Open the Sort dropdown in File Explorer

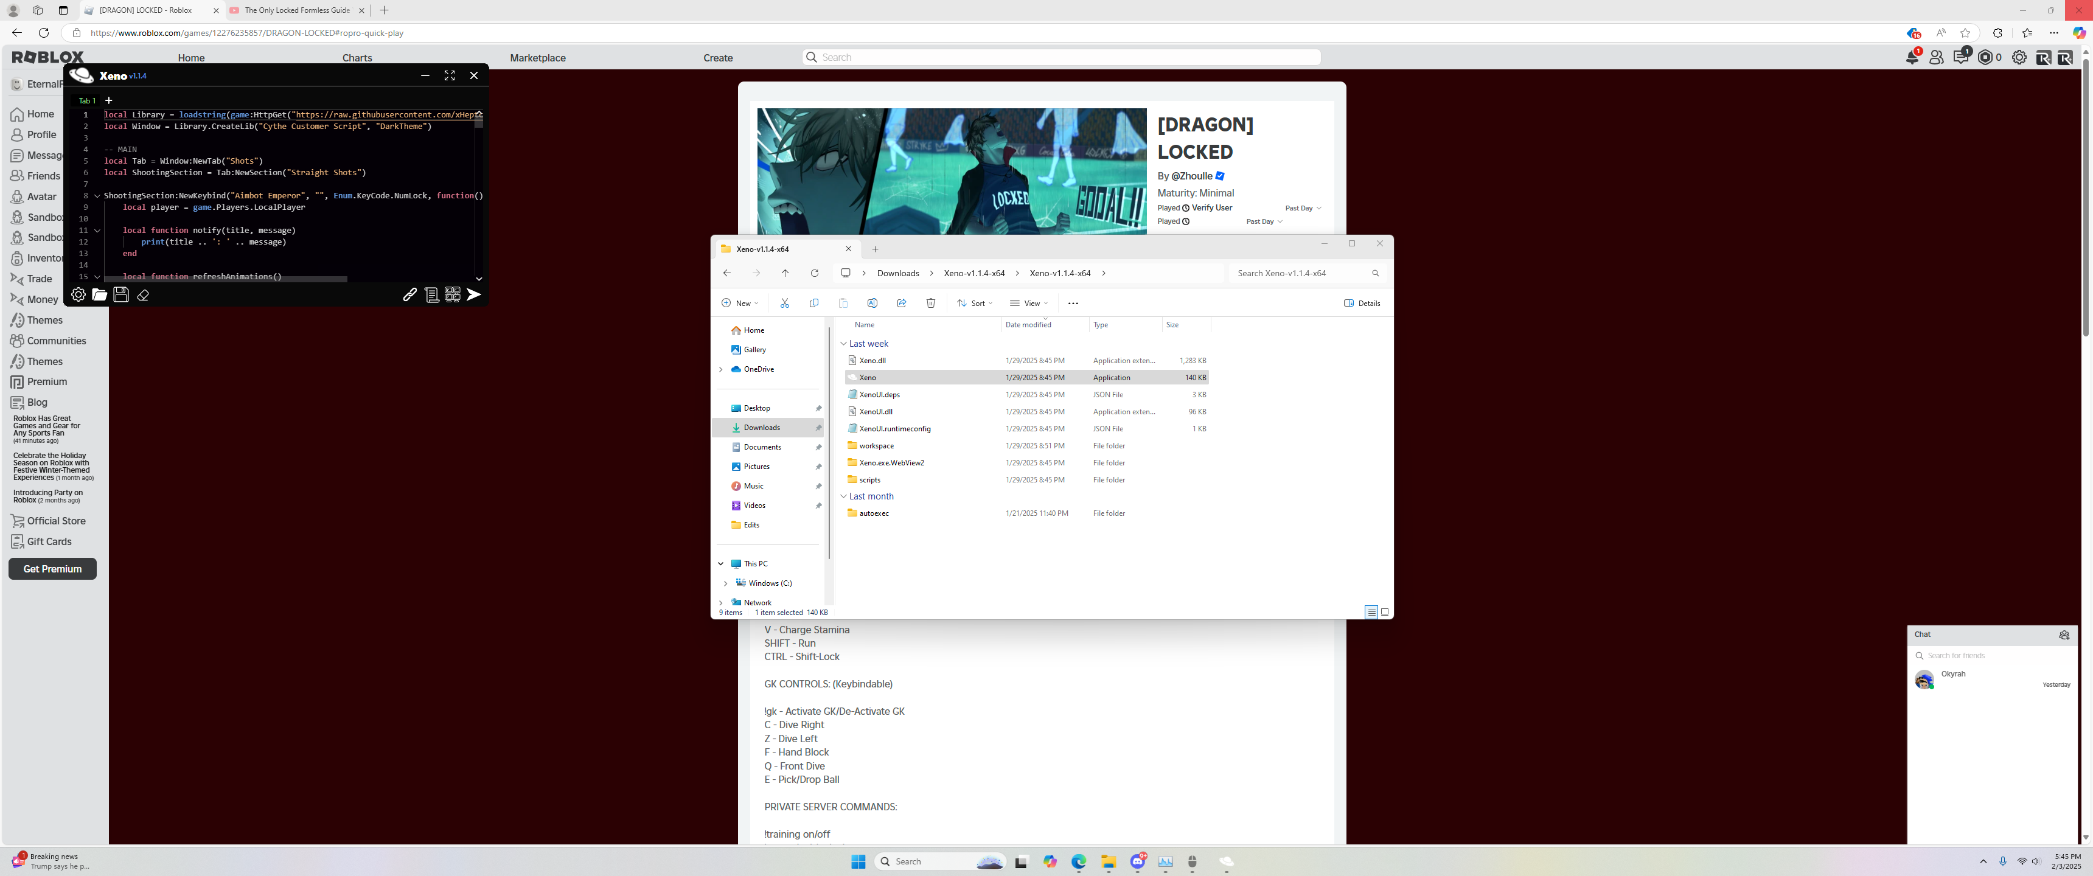tap(975, 303)
